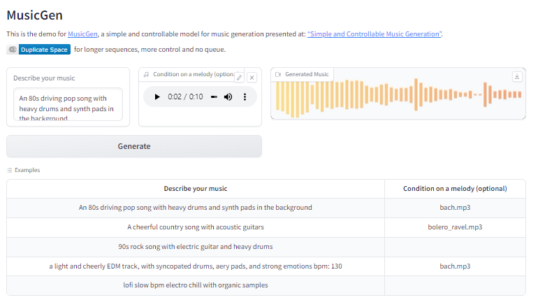Click bach.mp3 in the 80s pop row
This screenshot has width=538, height=300.
[455, 208]
